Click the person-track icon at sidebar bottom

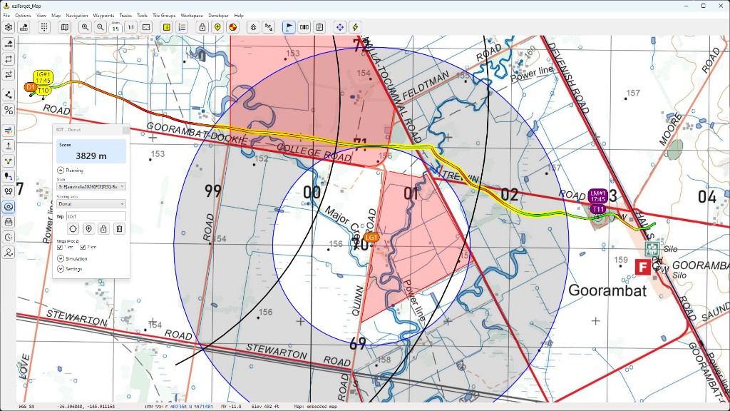[x=9, y=253]
